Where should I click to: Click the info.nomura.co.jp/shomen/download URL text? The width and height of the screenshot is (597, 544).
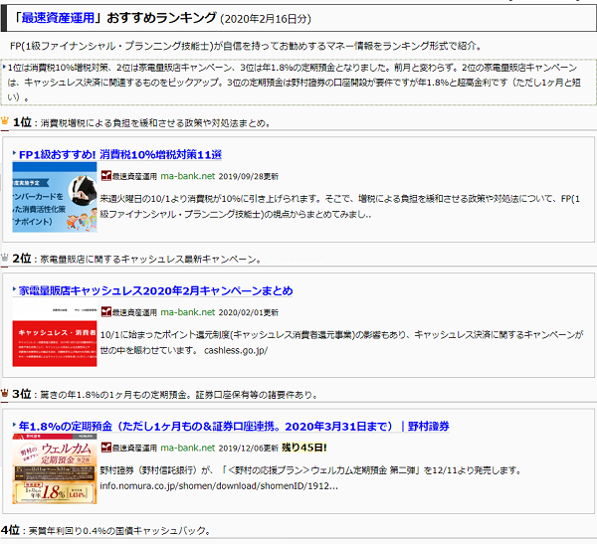(219, 486)
